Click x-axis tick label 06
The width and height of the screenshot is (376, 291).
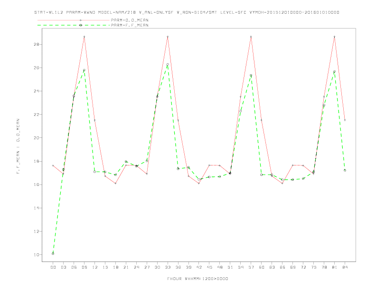click(x=74, y=267)
